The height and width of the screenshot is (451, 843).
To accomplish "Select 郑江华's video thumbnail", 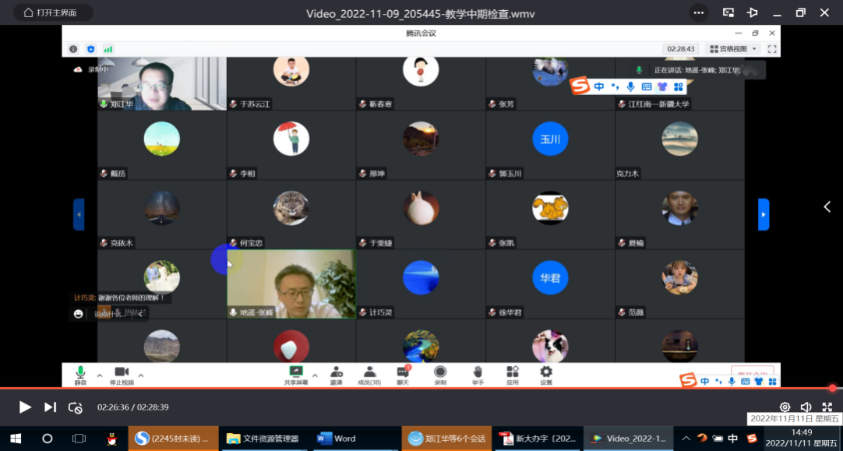I will pyautogui.click(x=161, y=83).
